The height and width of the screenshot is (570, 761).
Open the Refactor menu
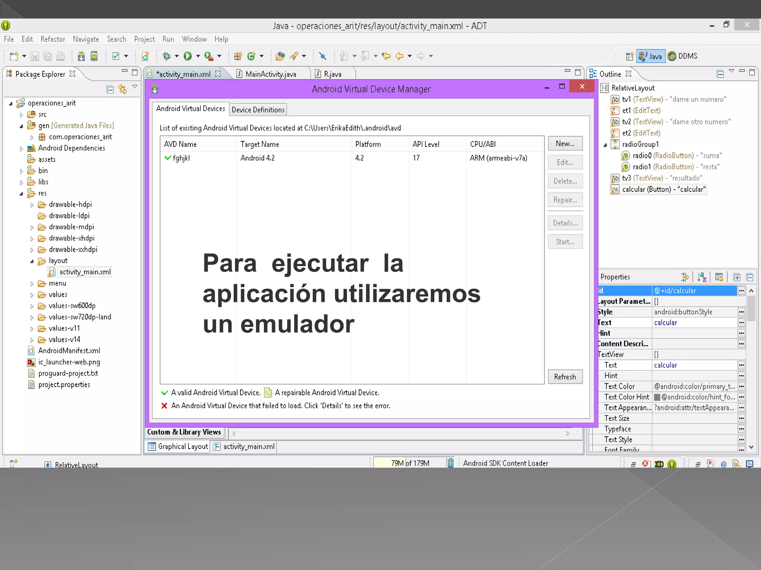click(53, 39)
